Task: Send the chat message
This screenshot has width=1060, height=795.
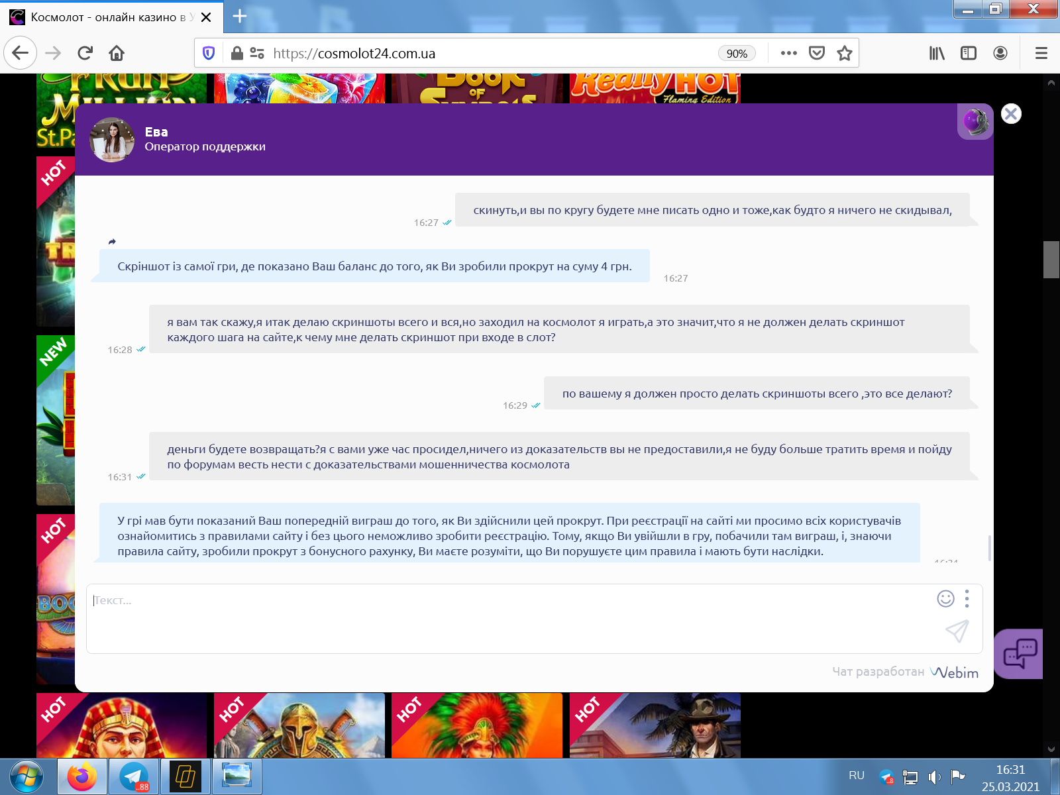Action: pyautogui.click(x=957, y=631)
